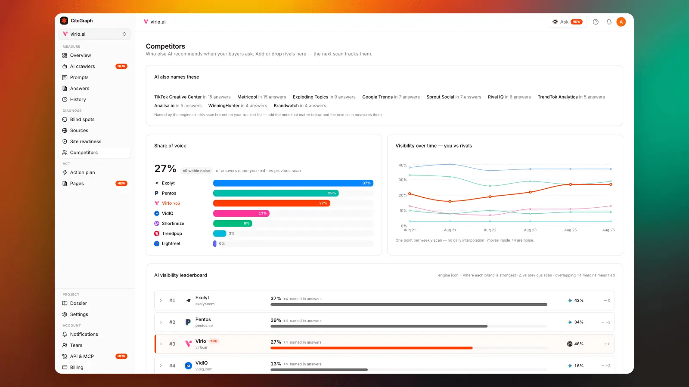Click TrendTok Analytics suggested rival
The image size is (689, 387).
click(x=571, y=97)
